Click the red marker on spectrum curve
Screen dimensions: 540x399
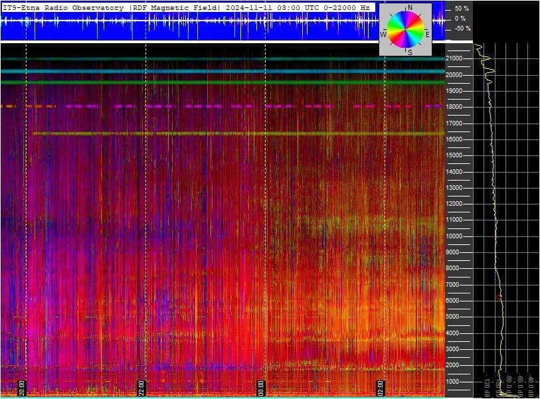pos(499,297)
